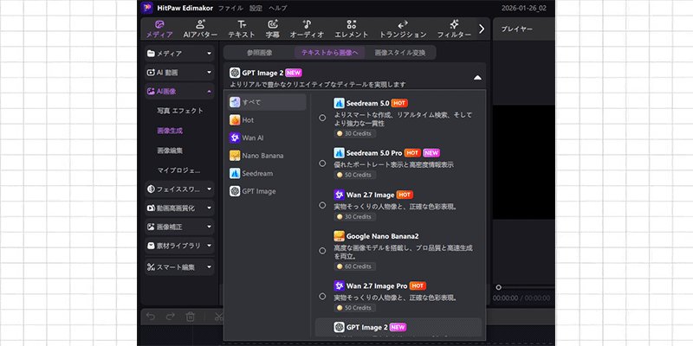Click the undo arrow in timeline toolbar

[x=150, y=317]
